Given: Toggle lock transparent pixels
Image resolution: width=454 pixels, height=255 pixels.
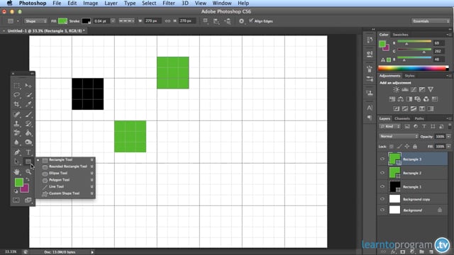Looking at the screenshot, I should click(391, 147).
